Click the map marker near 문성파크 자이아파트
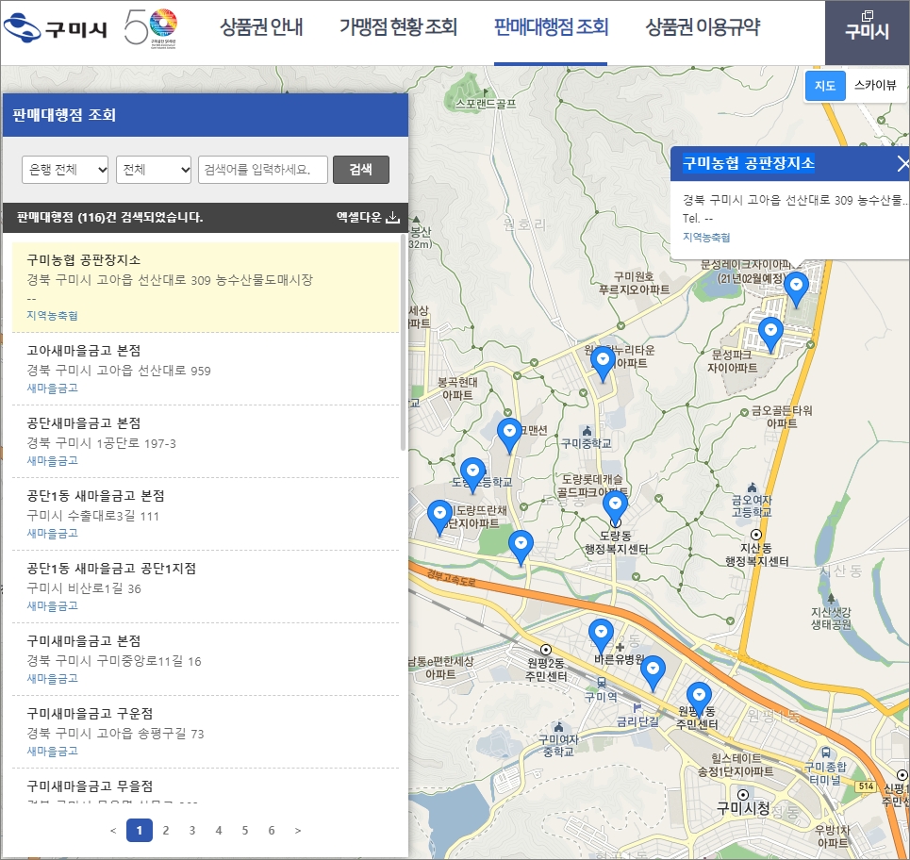This screenshot has width=910, height=860. click(770, 335)
